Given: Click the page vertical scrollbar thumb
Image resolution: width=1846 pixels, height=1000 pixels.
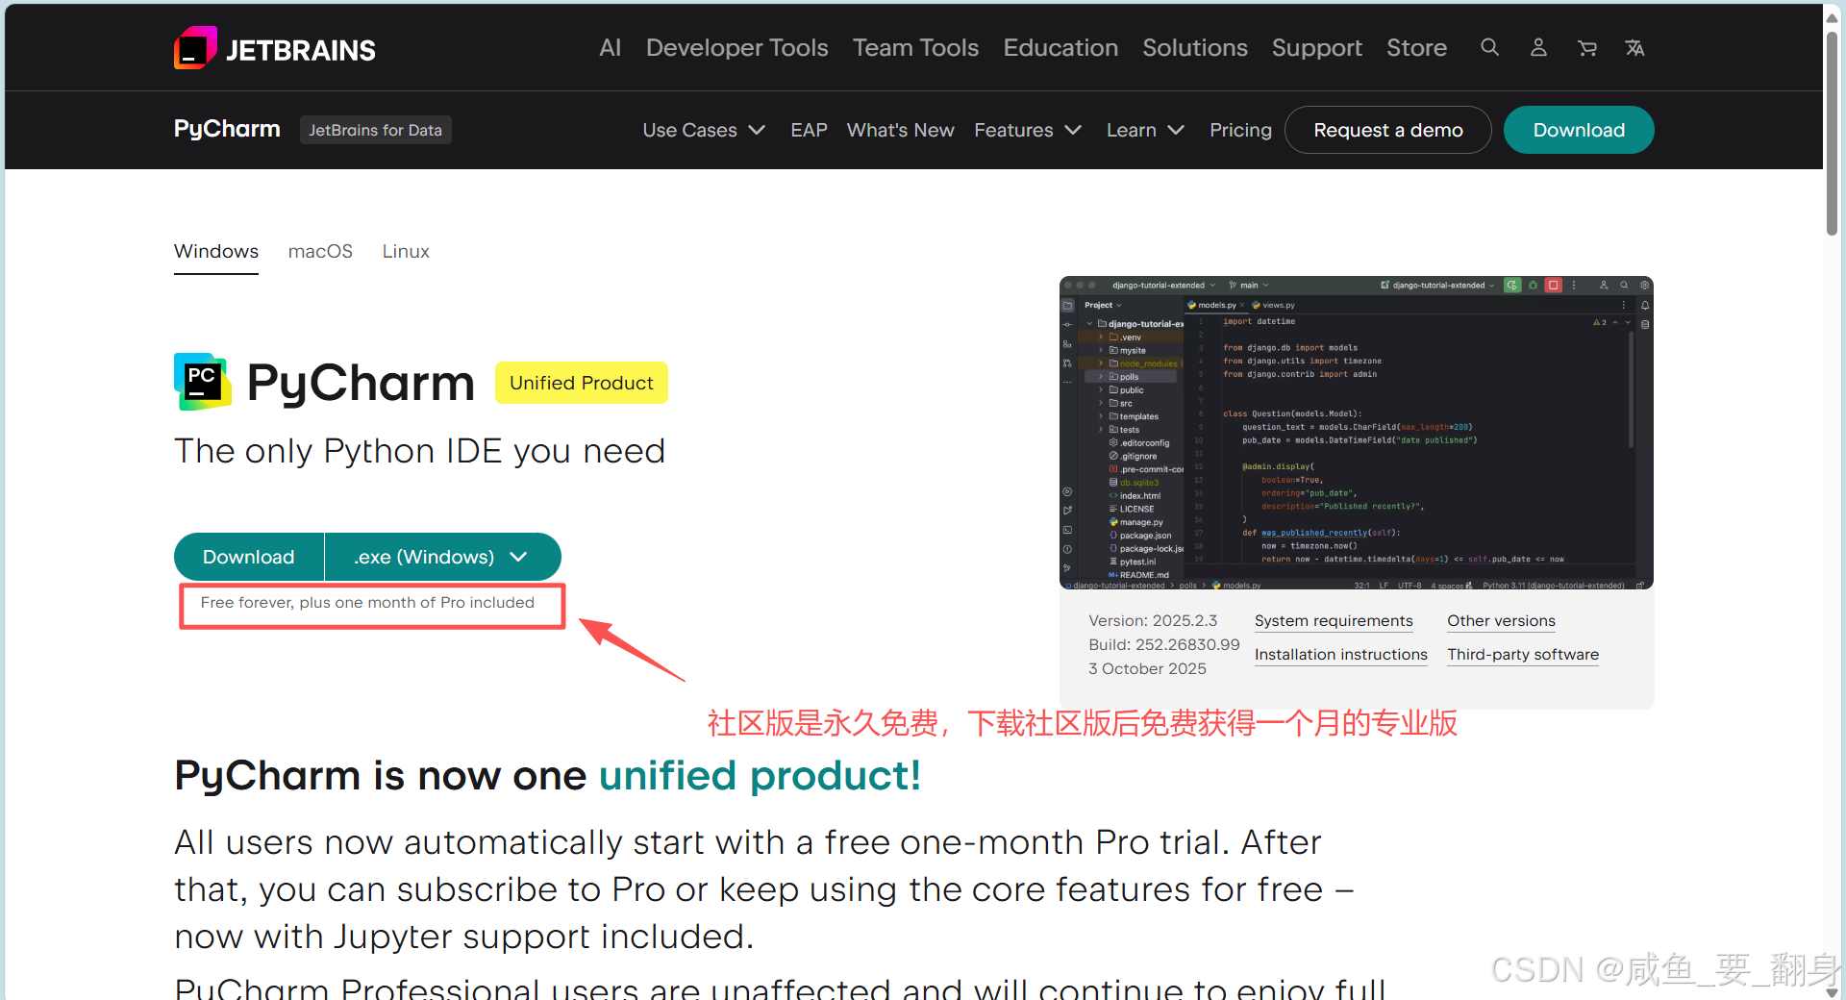Looking at the screenshot, I should (x=1832, y=133).
